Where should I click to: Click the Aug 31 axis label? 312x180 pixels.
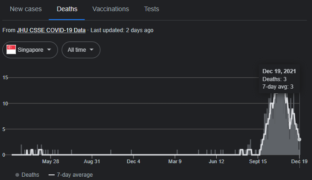pyautogui.click(x=92, y=161)
